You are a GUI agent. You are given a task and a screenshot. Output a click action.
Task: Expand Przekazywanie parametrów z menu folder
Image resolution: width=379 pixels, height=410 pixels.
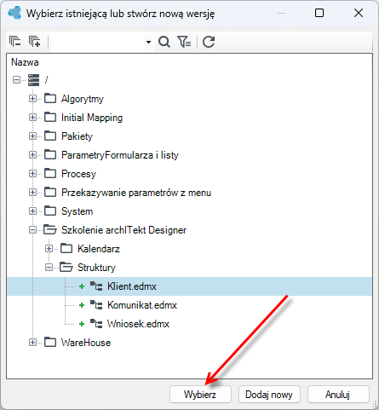32,193
